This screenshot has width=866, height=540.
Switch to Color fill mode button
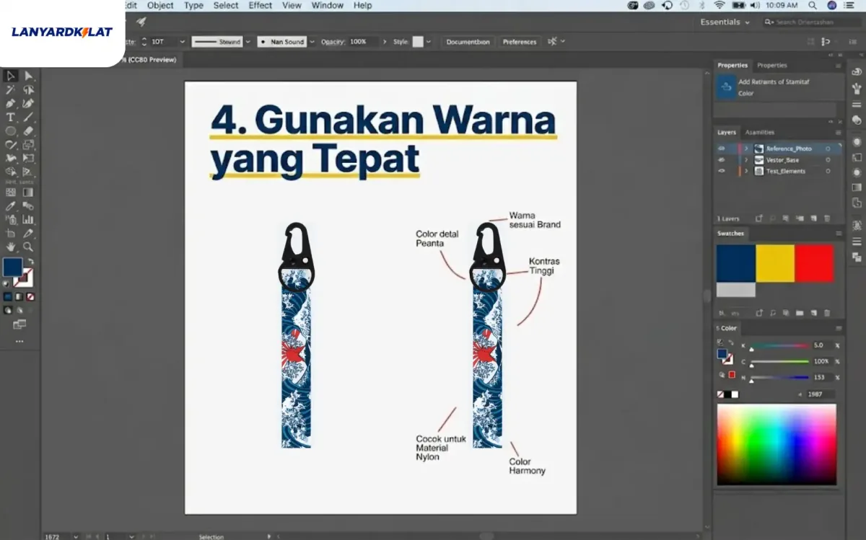[7, 296]
